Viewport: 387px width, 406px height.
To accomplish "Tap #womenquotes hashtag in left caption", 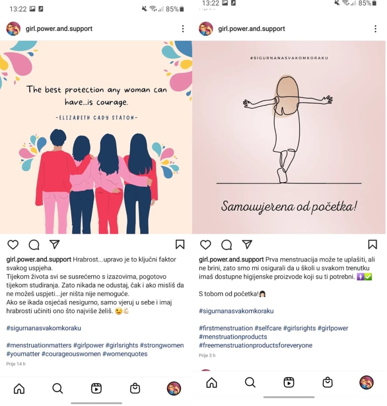I will 125,354.
